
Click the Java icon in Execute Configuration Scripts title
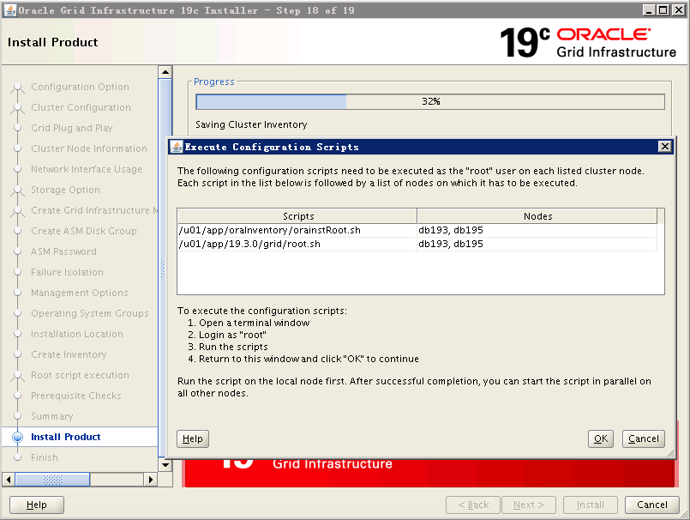[x=177, y=147]
